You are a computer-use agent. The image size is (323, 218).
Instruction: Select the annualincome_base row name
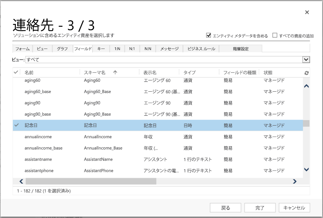click(x=44, y=148)
